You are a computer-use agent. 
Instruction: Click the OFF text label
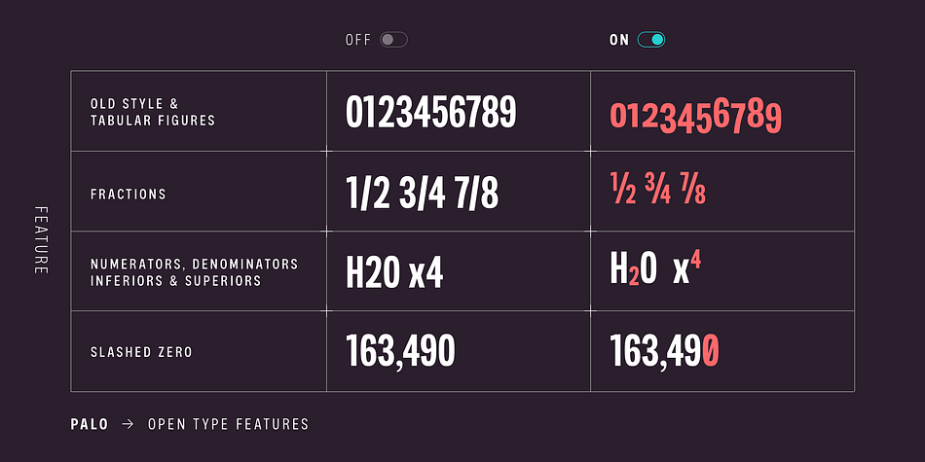(358, 40)
